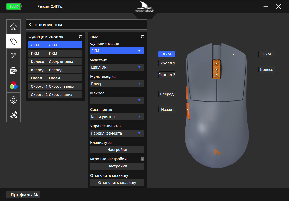Screen dimensions: 289x201
Task: Click the Darmoshark logo
Action: point(144,7)
